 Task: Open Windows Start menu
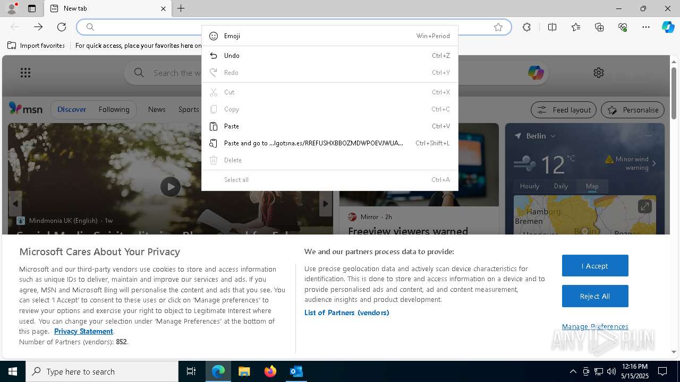tap(13, 371)
